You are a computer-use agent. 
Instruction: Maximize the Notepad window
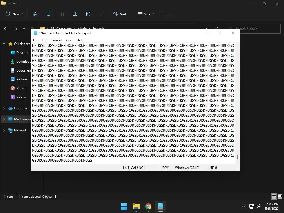(x=220, y=33)
